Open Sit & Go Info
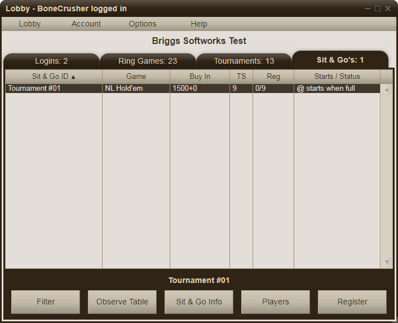The height and width of the screenshot is (323, 398). coord(199,302)
